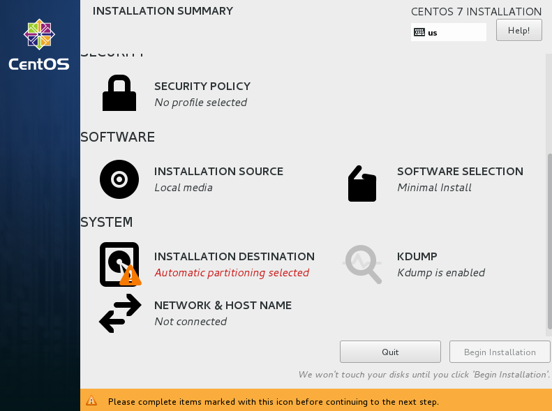This screenshot has height=411, width=552.
Task: Click the Begin Installation button
Action: click(500, 352)
